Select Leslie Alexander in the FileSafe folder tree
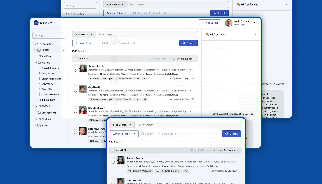The image size is (322, 184). click(50, 95)
